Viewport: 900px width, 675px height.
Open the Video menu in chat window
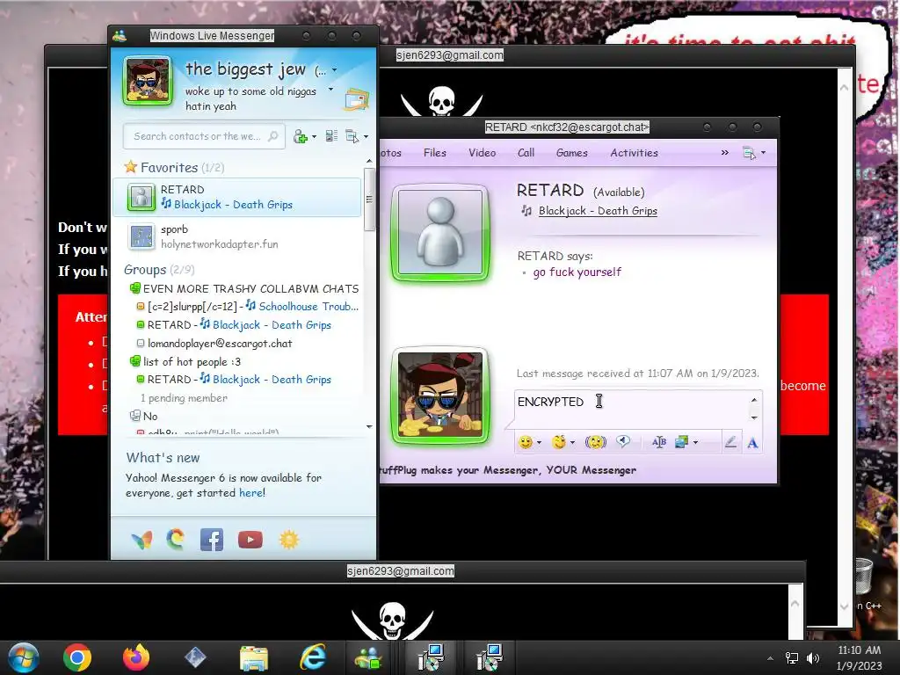pyautogui.click(x=482, y=153)
